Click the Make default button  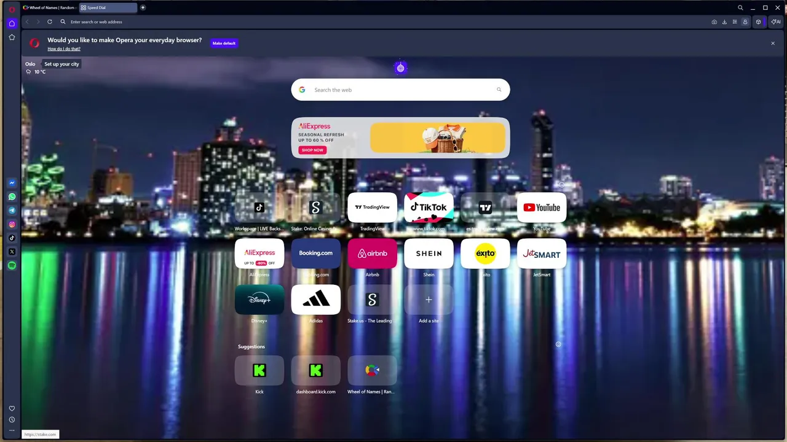224,43
